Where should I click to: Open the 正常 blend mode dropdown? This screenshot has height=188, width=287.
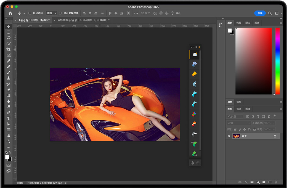pyautogui.click(x=239, y=123)
